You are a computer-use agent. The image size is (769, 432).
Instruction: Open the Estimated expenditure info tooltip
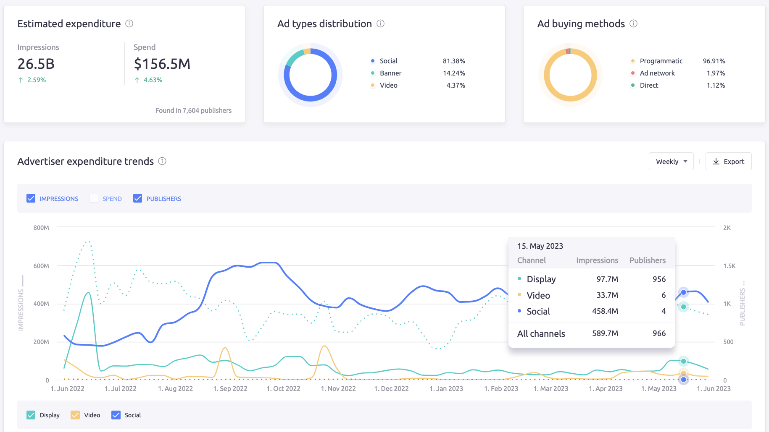[x=129, y=24]
